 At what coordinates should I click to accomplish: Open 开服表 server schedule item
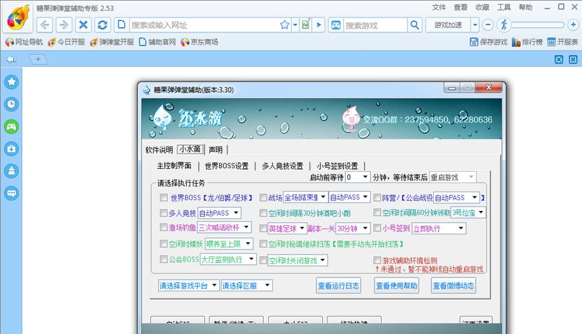point(563,42)
